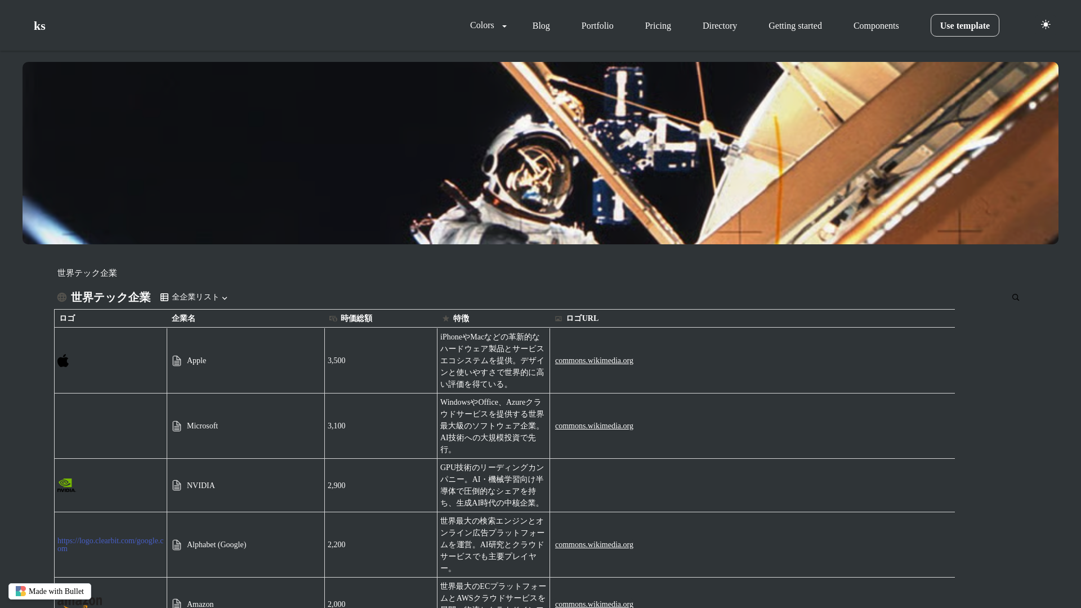
Task: Click the Use template button
Action: click(965, 25)
